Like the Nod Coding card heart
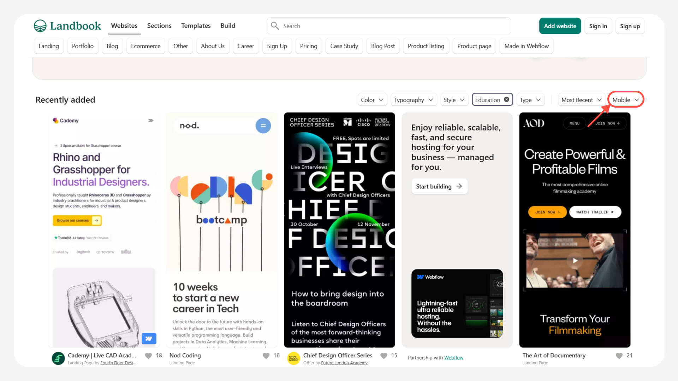The image size is (678, 381). pos(266,356)
